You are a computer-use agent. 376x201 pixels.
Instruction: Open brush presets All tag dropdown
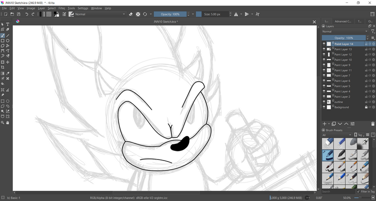[x=337, y=135]
